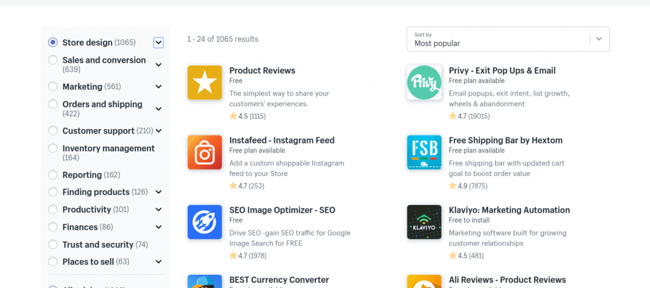Select the Marketing category radio button
The image size is (650, 288).
53,86
